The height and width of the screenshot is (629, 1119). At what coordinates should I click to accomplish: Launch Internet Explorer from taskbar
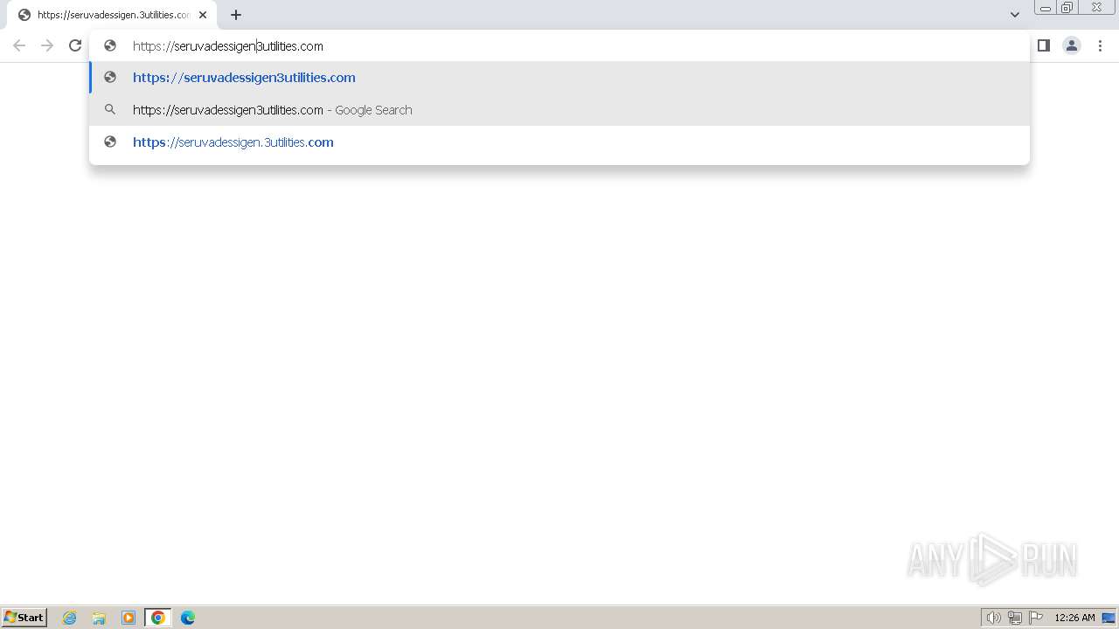pyautogui.click(x=70, y=618)
